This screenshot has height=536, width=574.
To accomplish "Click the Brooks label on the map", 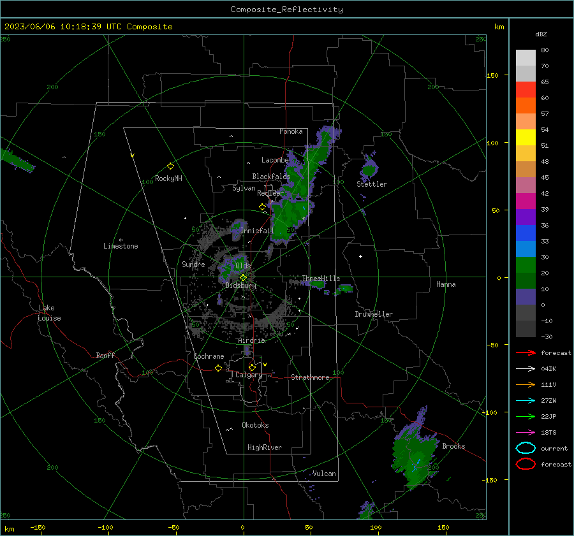I will 453,446.
